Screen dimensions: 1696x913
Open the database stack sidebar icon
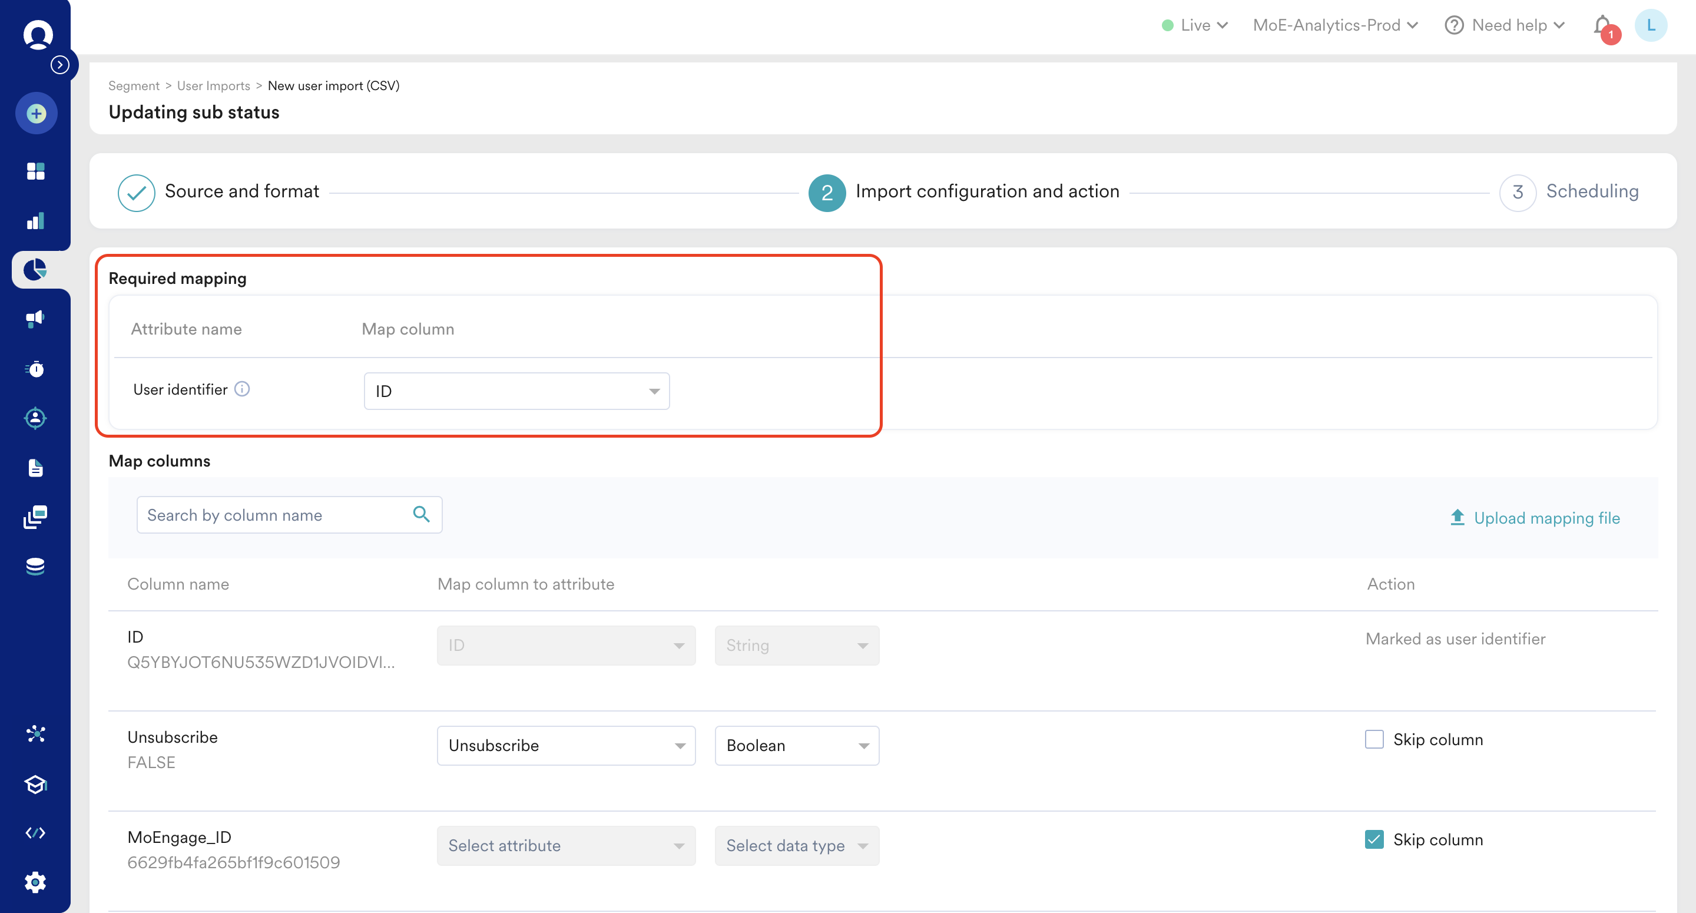(35, 567)
